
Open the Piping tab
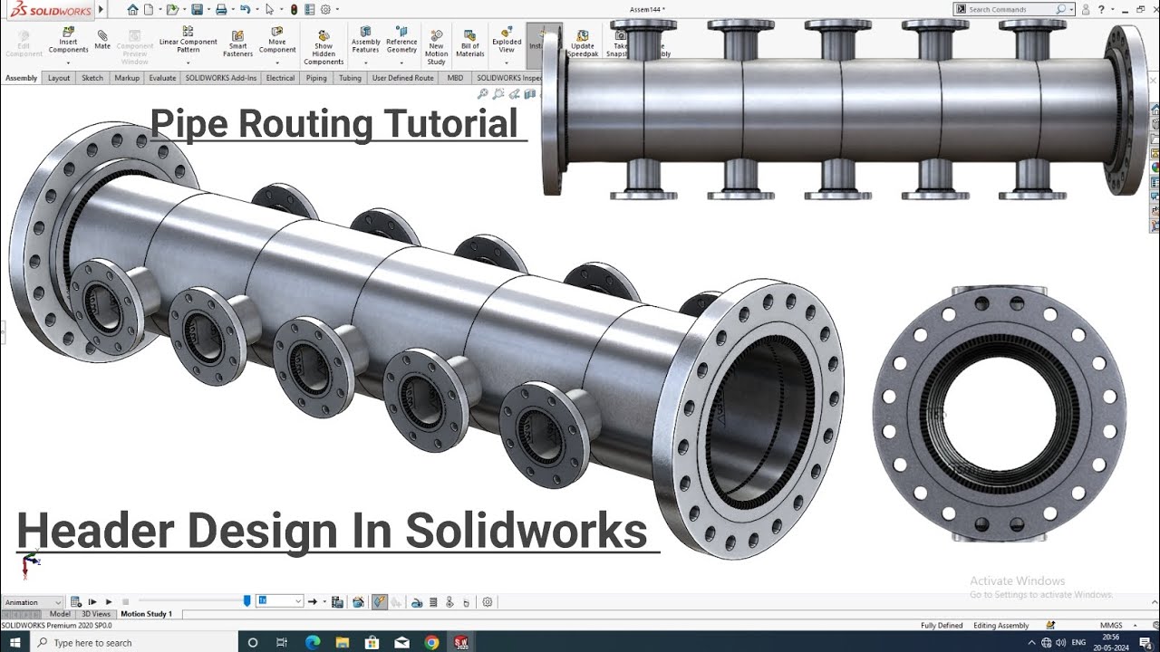(x=316, y=78)
